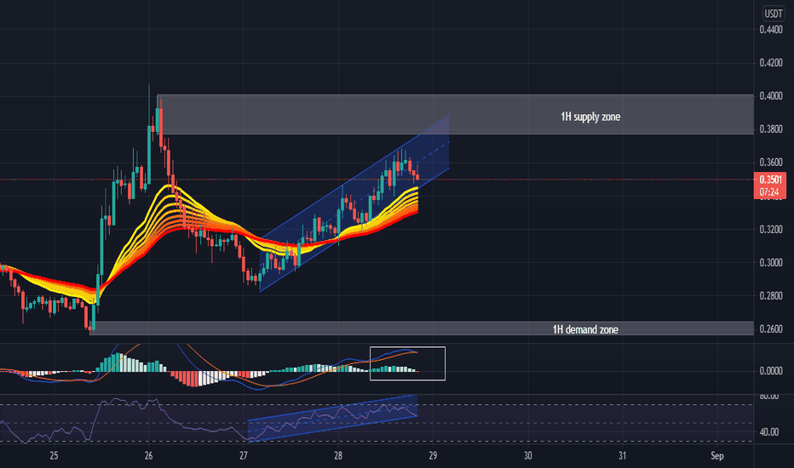
Task: Click date label 25 on time axis
Action: (54, 456)
